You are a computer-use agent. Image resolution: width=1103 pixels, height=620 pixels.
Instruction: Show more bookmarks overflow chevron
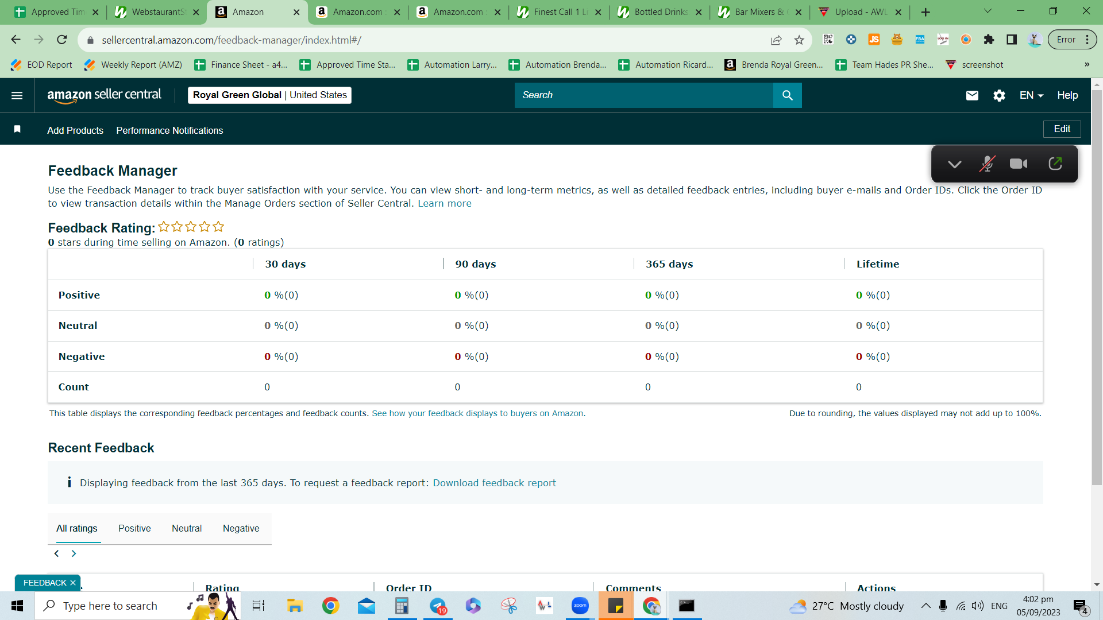tap(1087, 65)
